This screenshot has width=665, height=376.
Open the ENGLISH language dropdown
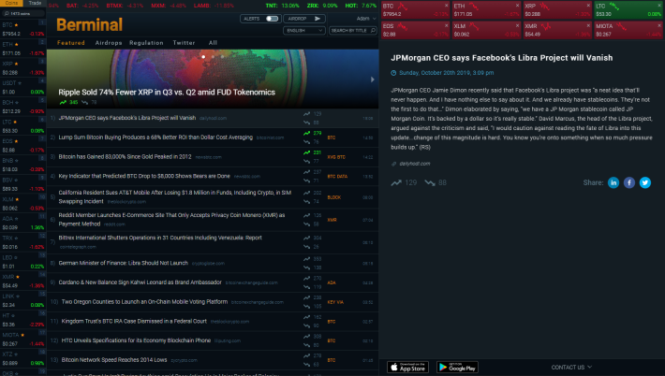(x=304, y=31)
